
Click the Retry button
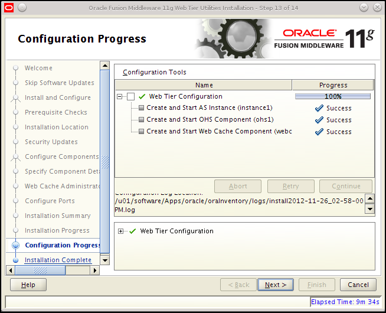pos(291,187)
